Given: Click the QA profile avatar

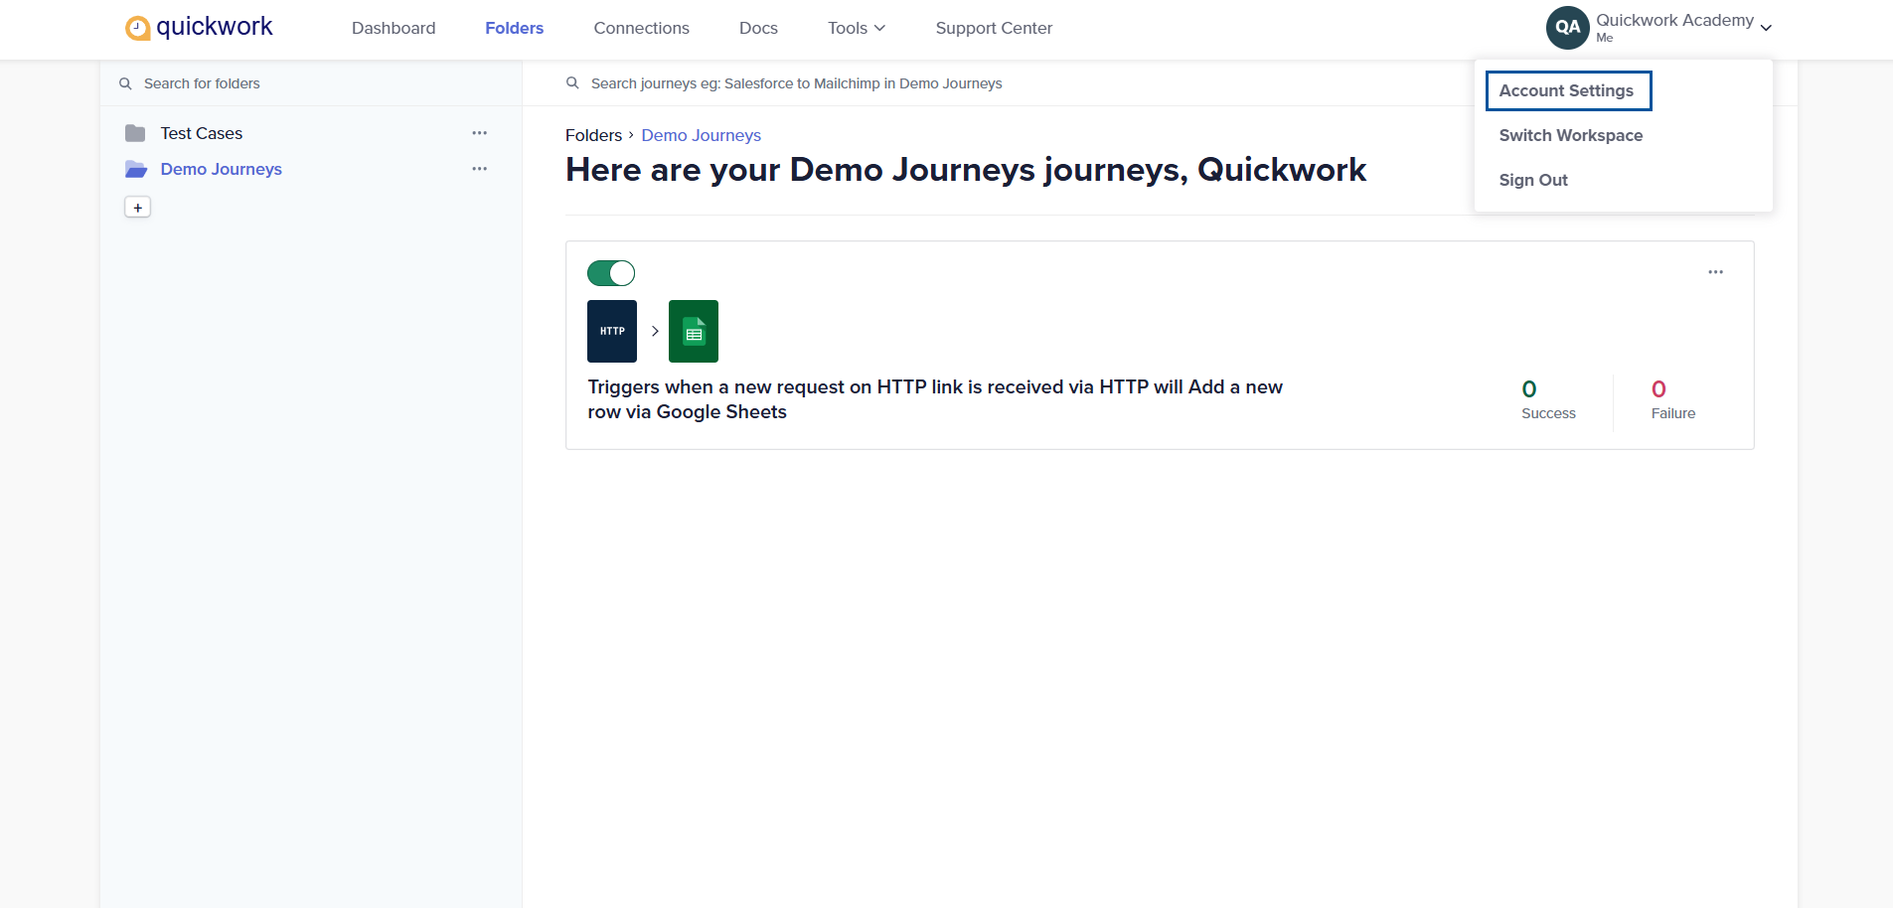Looking at the screenshot, I should click(1567, 28).
